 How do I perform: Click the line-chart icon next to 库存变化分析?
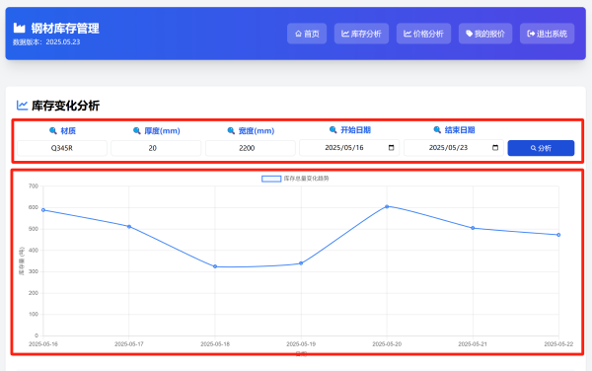23,106
